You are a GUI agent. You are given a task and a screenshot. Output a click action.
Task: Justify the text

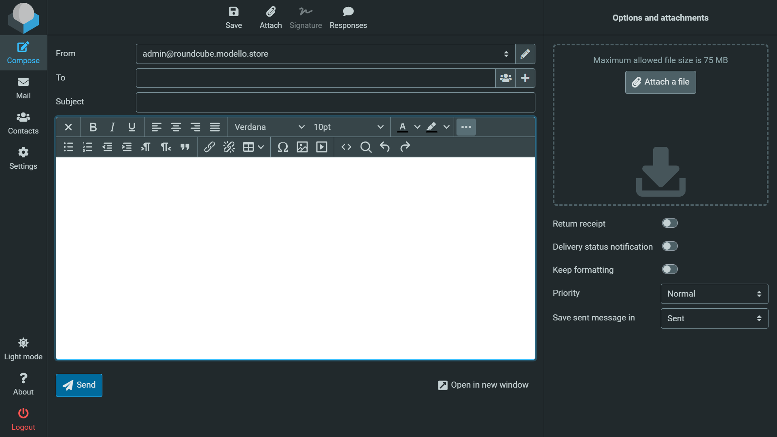215,127
